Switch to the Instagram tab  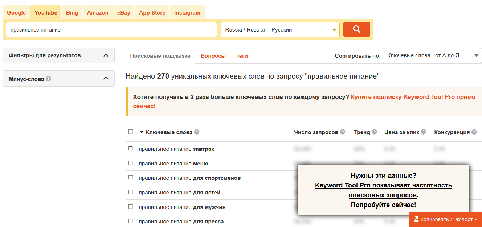[x=187, y=13]
